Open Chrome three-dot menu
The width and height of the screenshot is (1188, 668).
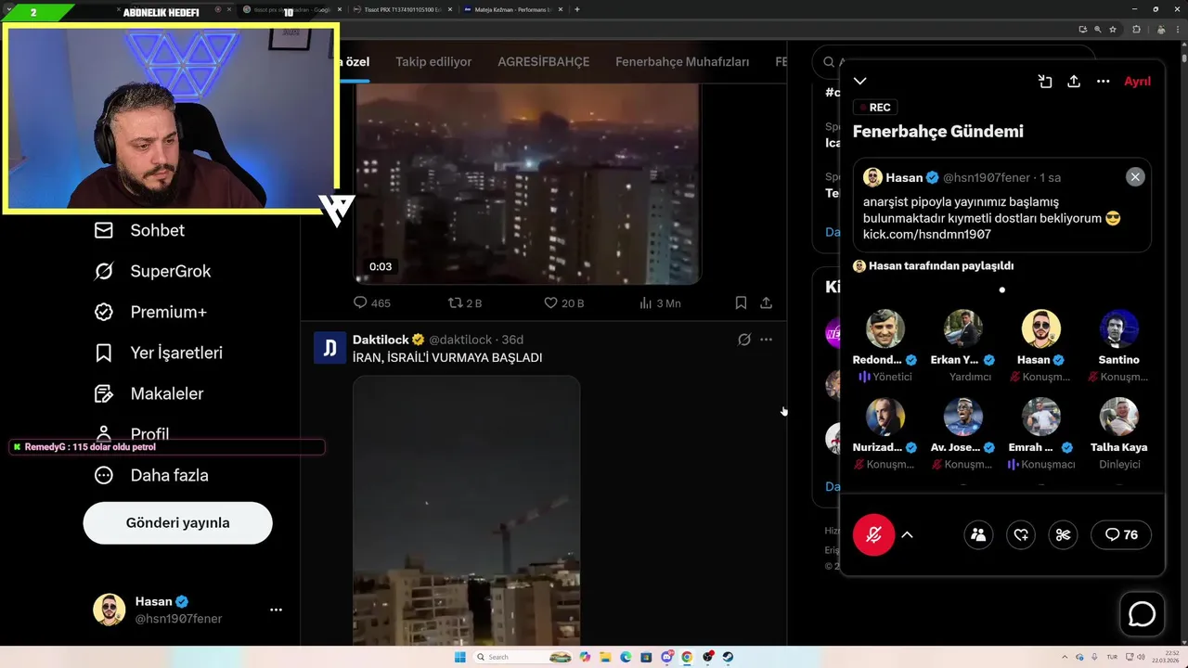[1177, 29]
